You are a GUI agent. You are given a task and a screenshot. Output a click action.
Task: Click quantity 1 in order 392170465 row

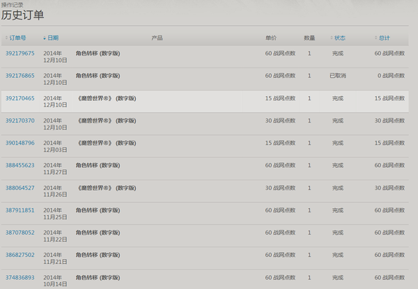pos(309,98)
